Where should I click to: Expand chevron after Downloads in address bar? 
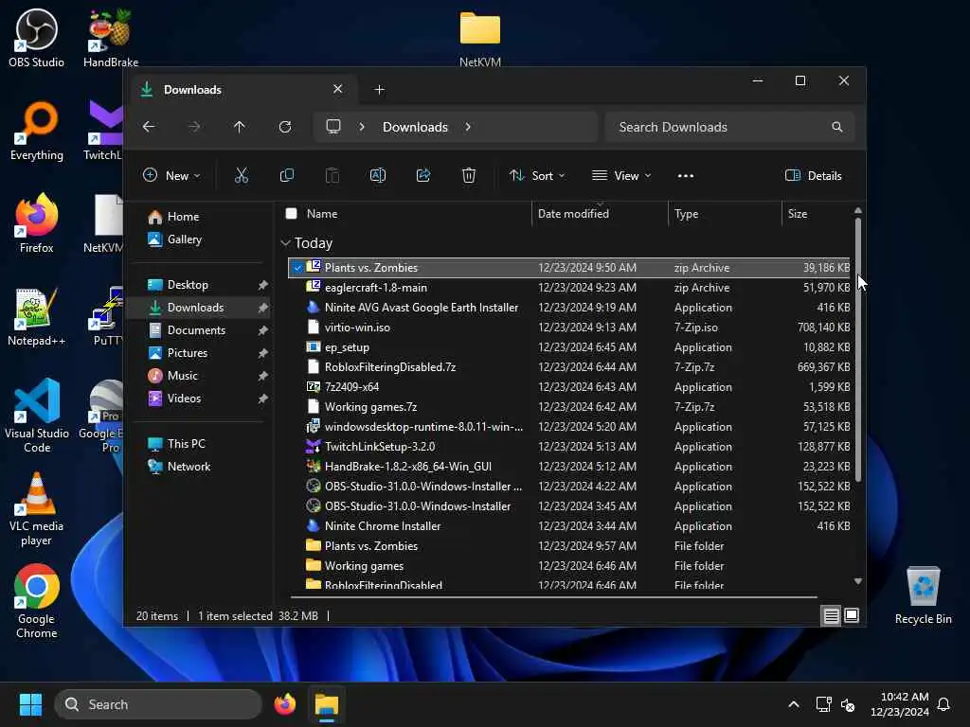coord(468,127)
